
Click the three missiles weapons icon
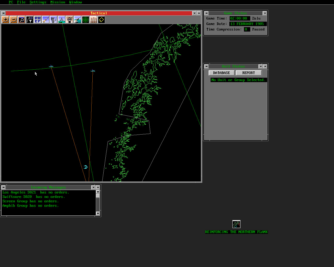coord(93,20)
